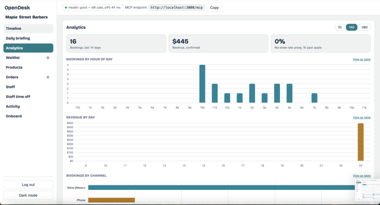Copy the MCP endpoint URL
This screenshot has width=380, height=205.
click(x=214, y=8)
